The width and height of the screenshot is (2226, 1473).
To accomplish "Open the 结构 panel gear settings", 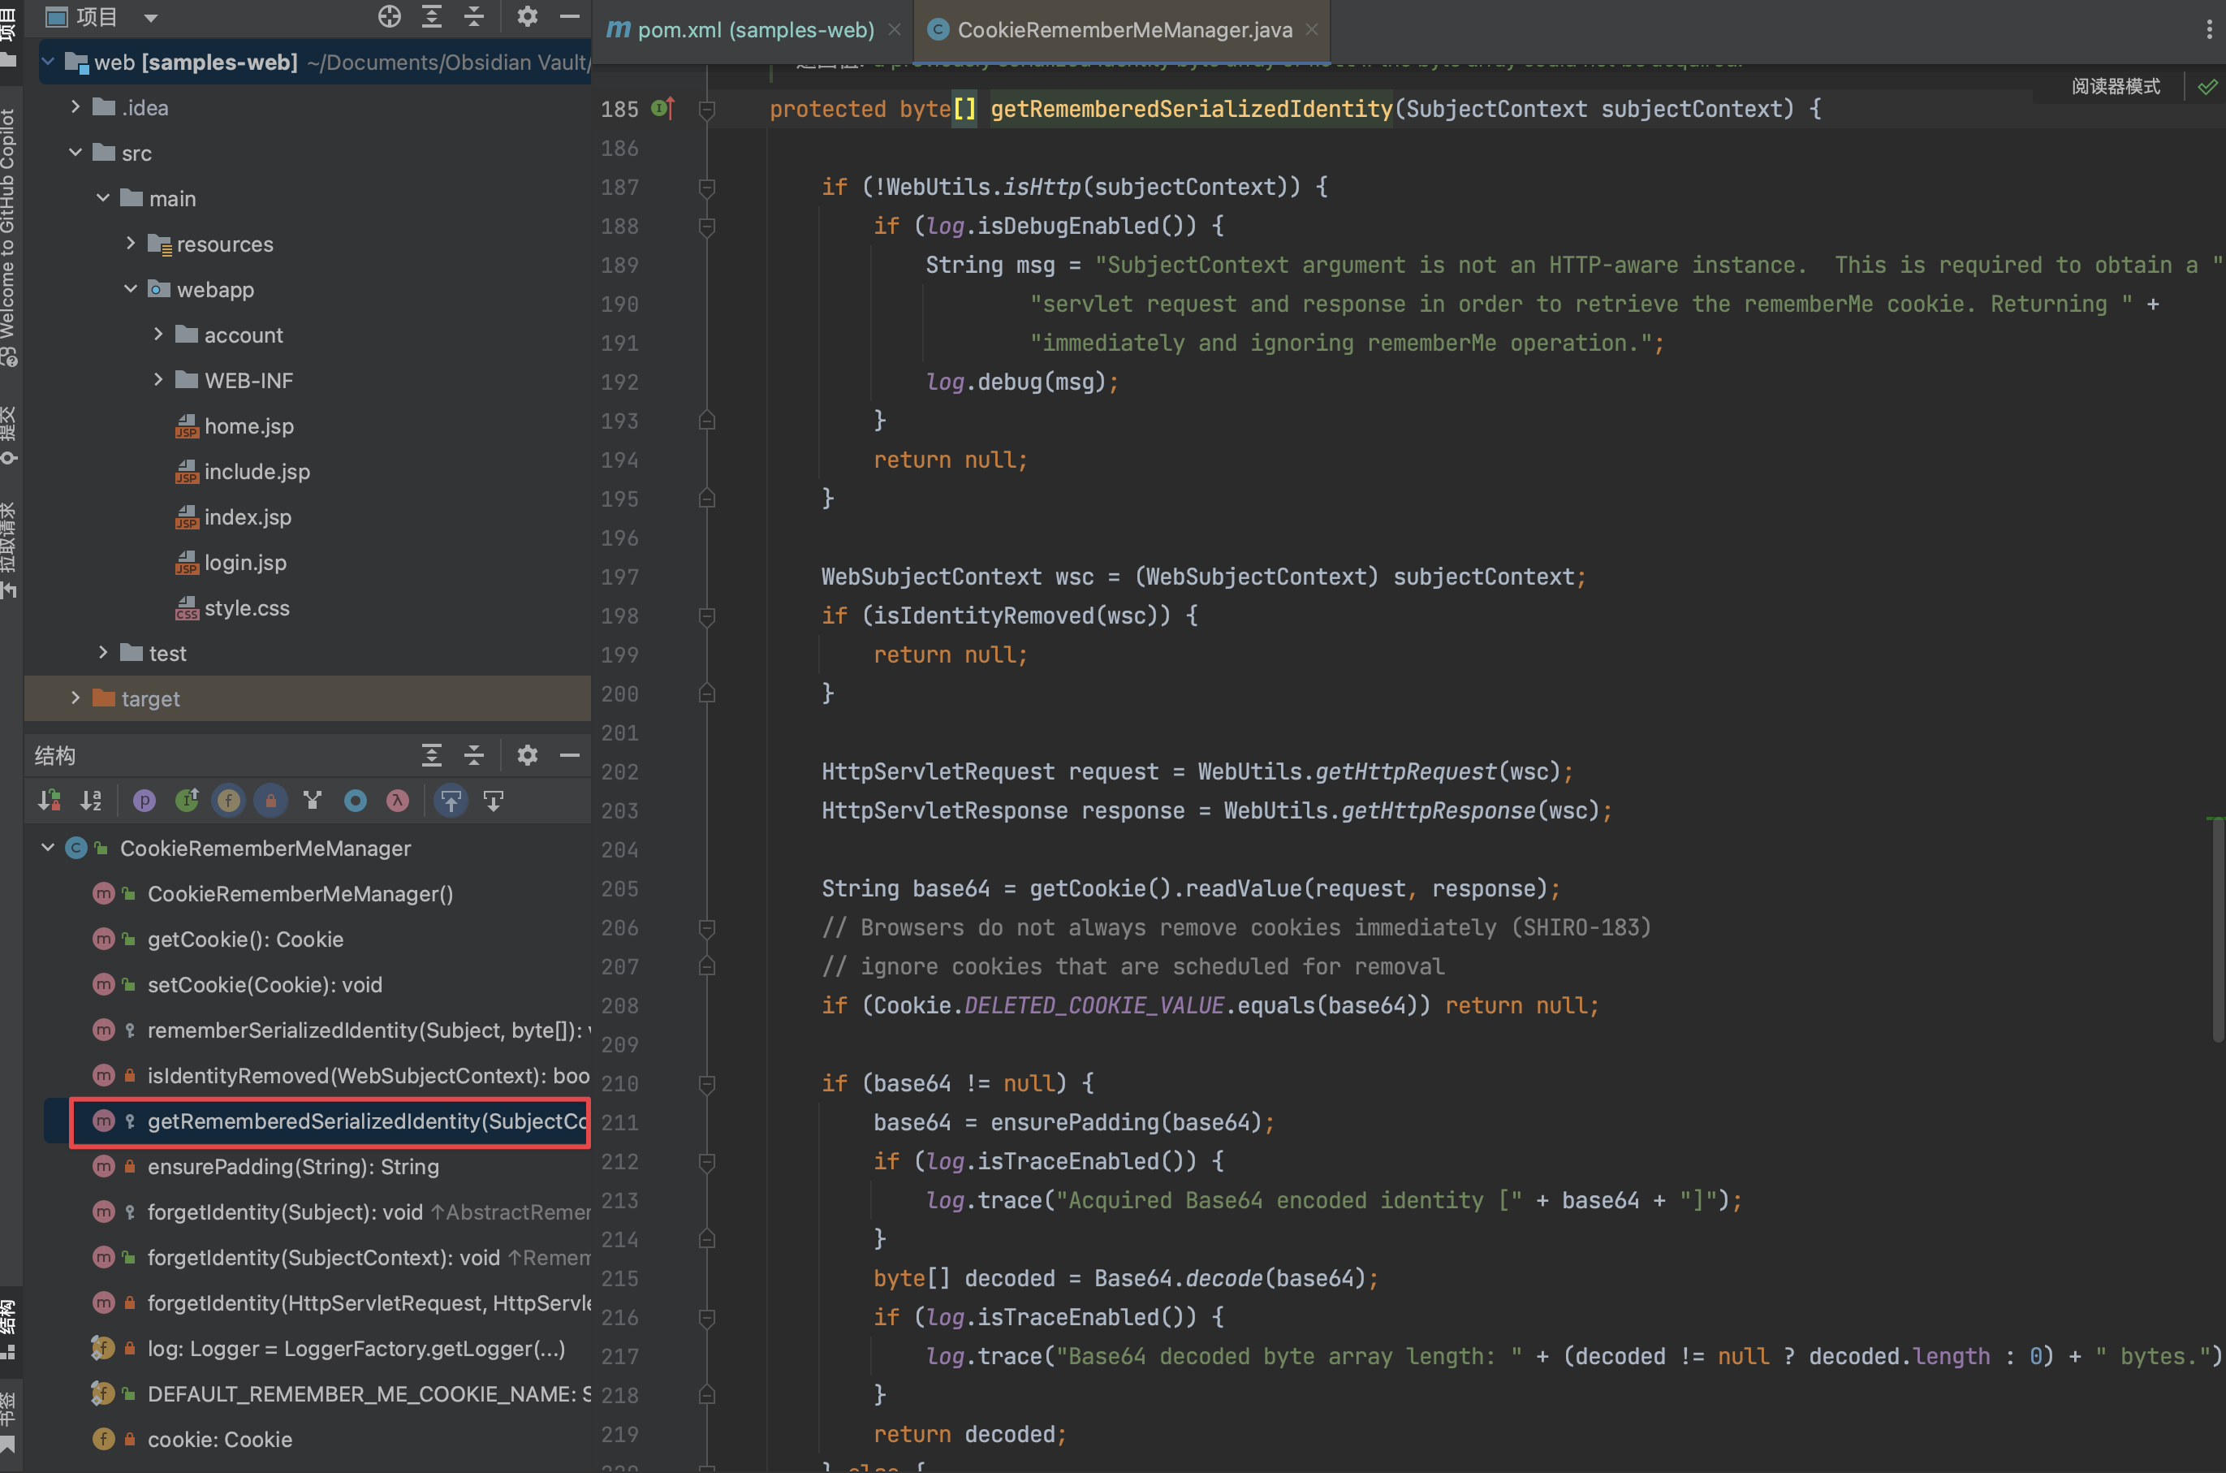I will coord(527,754).
